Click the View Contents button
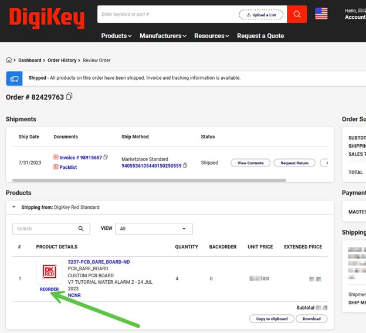The width and height of the screenshot is (366, 333). (250, 163)
